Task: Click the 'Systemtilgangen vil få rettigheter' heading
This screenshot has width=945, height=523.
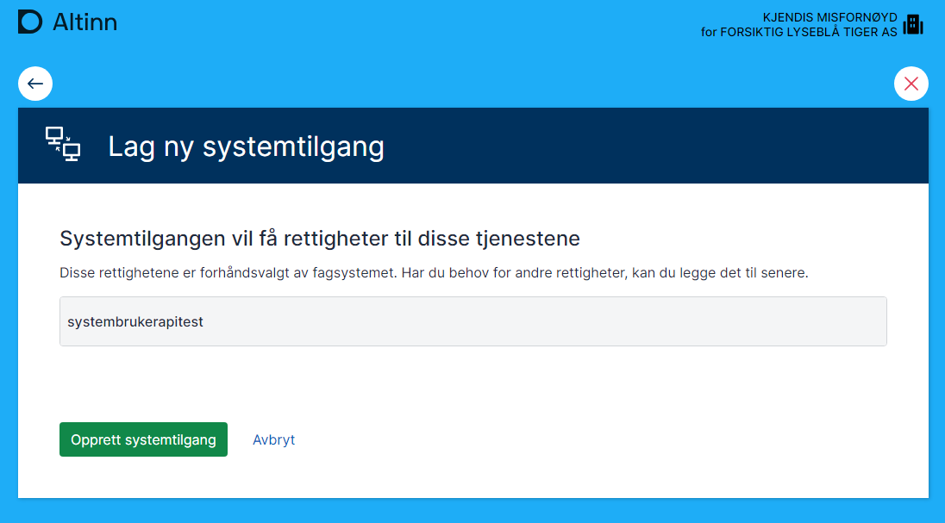Action: coord(319,238)
